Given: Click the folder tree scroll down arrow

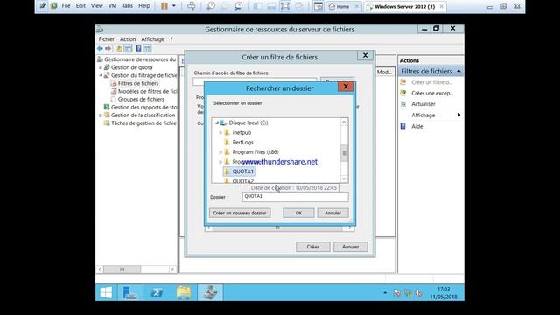Looking at the screenshot, I should (344, 178).
